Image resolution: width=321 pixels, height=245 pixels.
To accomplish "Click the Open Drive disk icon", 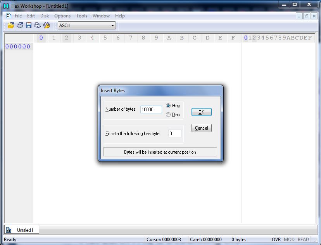I will point(20,26).
